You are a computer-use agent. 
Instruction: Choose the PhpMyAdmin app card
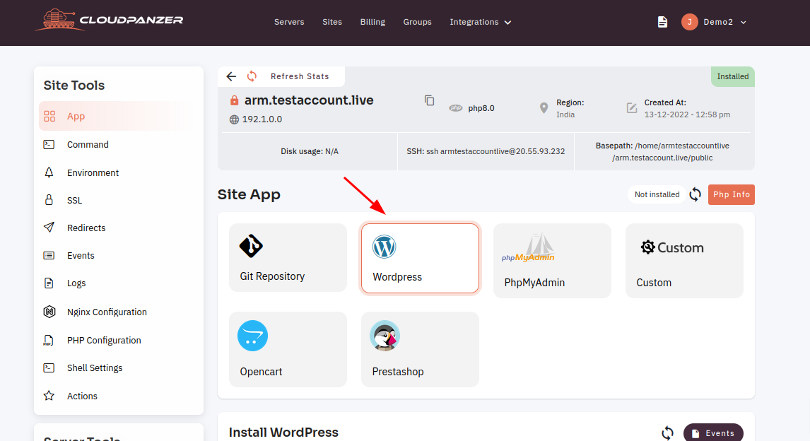pyautogui.click(x=552, y=261)
